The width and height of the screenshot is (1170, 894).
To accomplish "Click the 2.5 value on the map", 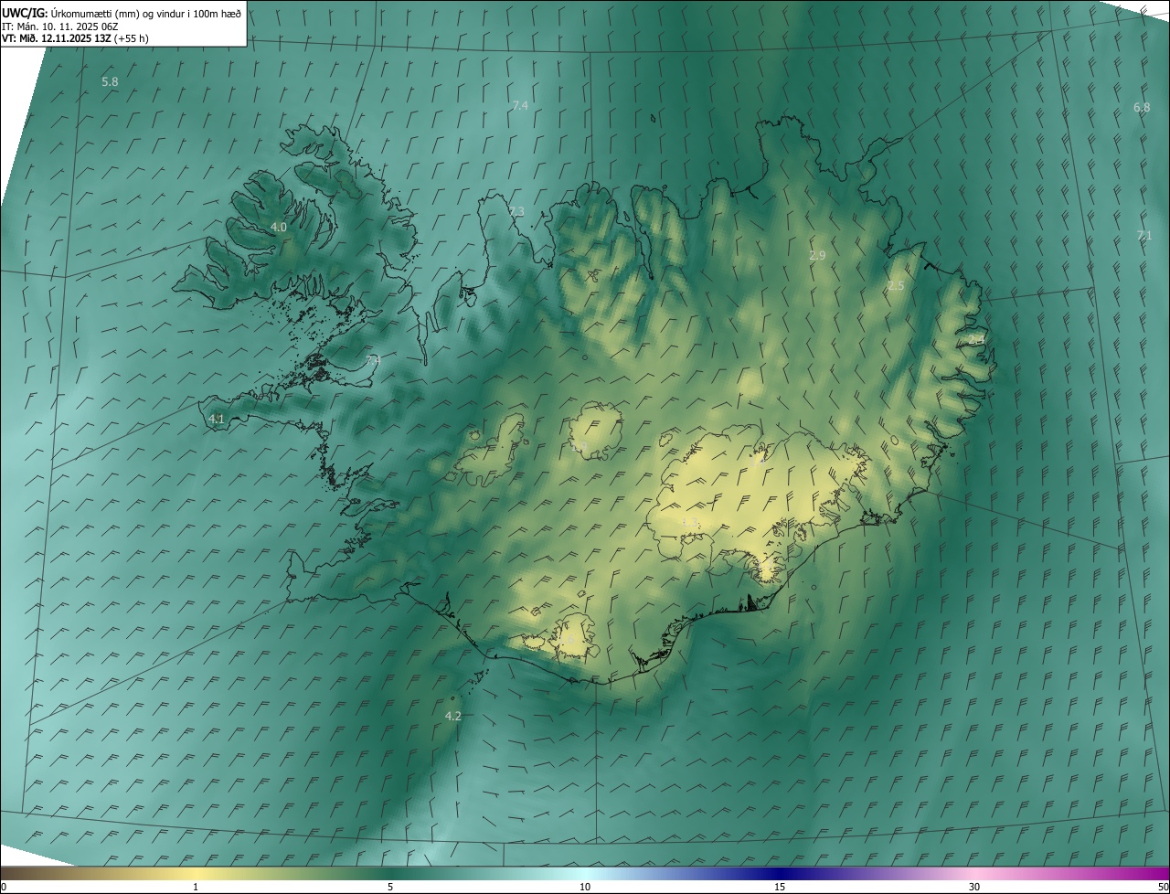I will click(x=896, y=286).
